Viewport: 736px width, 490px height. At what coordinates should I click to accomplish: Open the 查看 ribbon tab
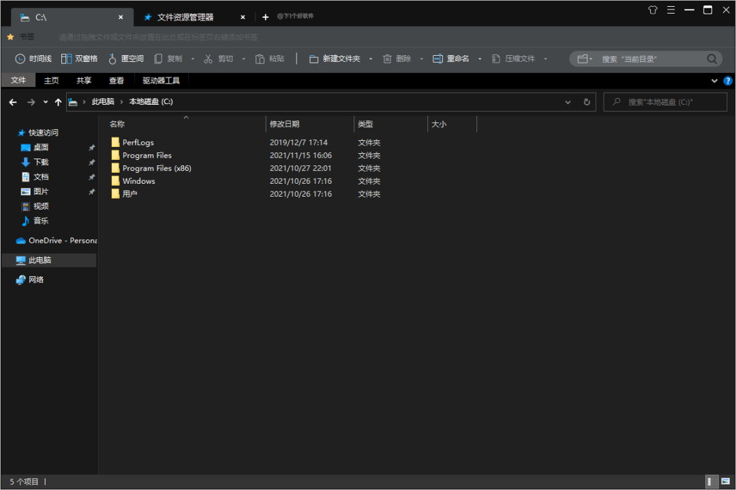click(117, 80)
